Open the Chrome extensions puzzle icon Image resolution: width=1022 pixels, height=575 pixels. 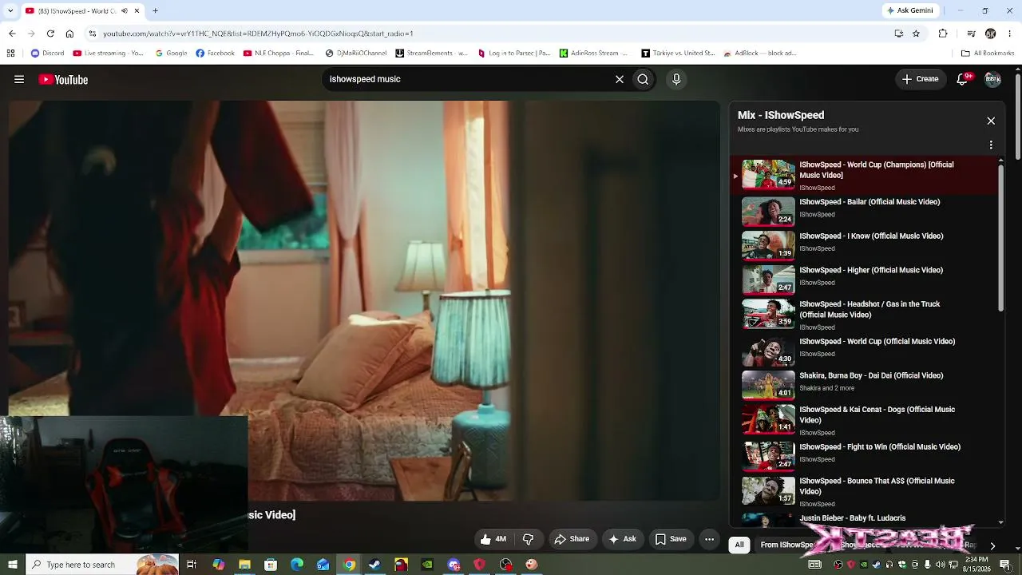943,34
